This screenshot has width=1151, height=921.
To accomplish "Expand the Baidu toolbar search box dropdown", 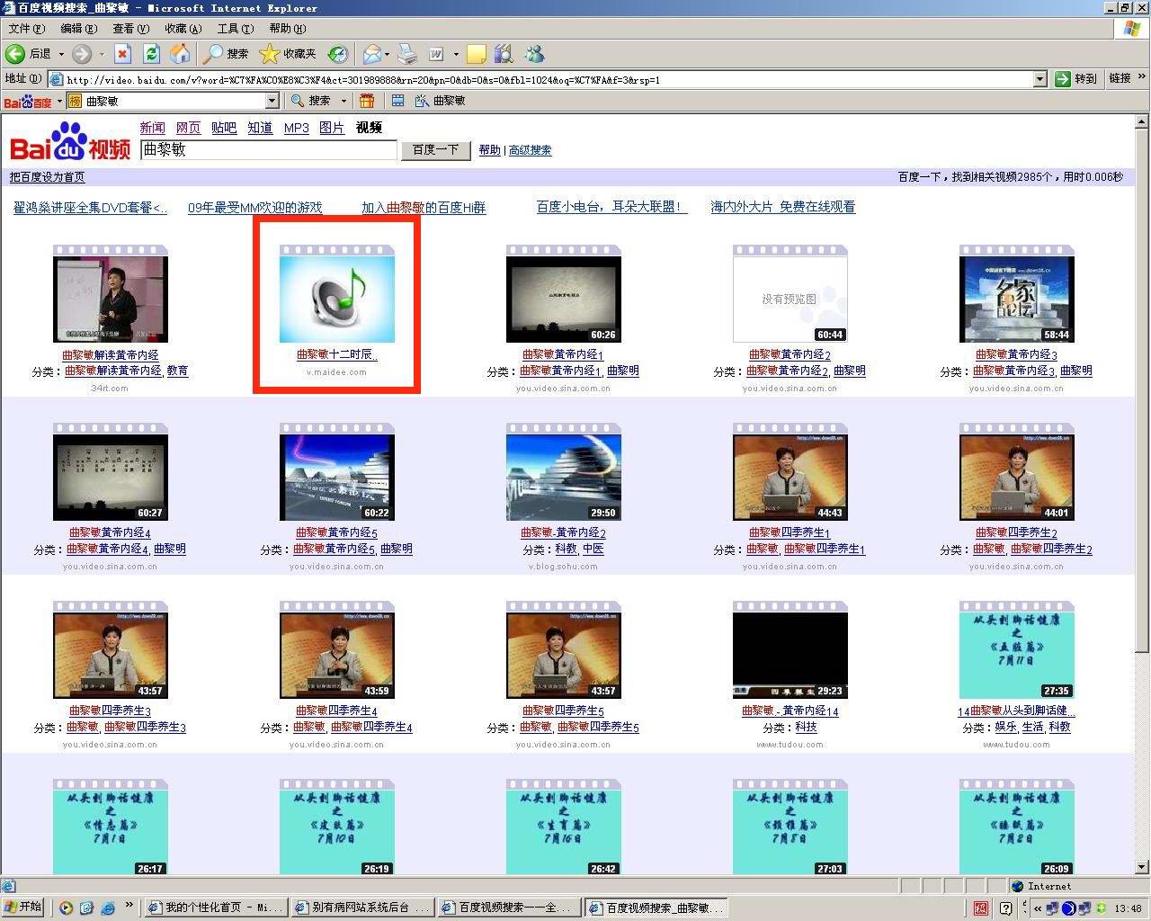I will [272, 101].
